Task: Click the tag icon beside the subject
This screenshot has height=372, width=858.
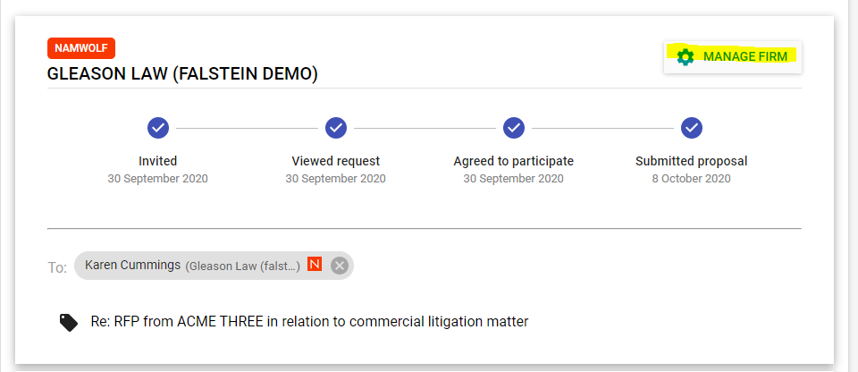Action: point(69,322)
